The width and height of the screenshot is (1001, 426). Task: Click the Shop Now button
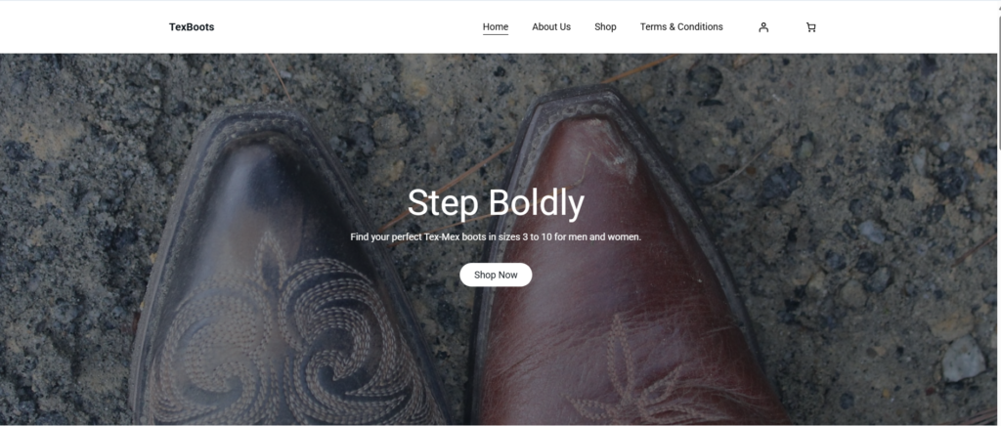tap(496, 275)
